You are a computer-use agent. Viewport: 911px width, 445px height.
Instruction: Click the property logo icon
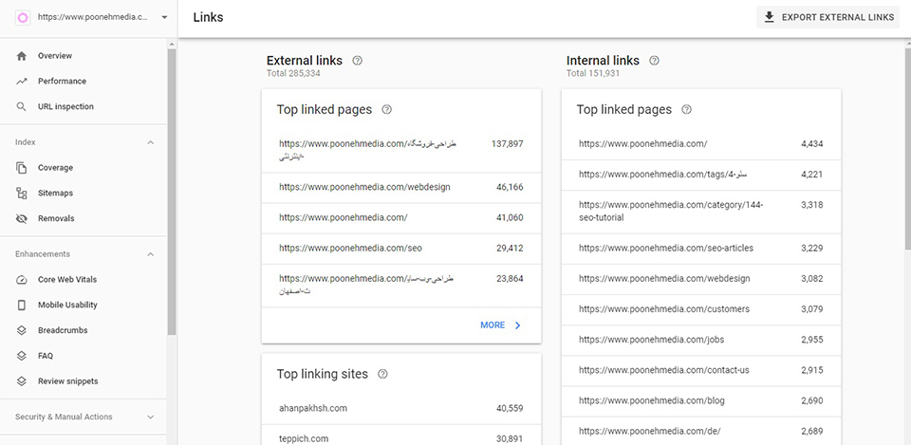pyautogui.click(x=23, y=17)
